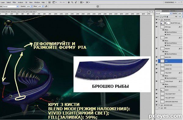Show the hidden bottom group layer
The image size is (183, 120).
(x=157, y=108)
